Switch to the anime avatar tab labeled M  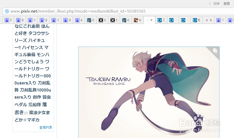click(x=138, y=20)
